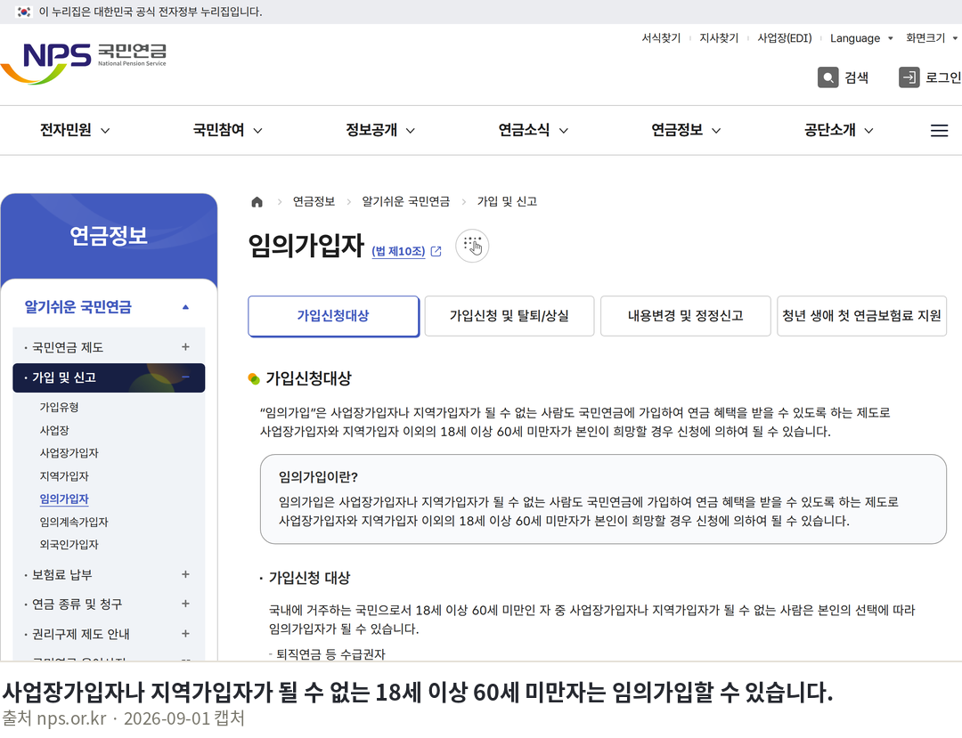Click the 가입신청 대상 subheading

309,578
